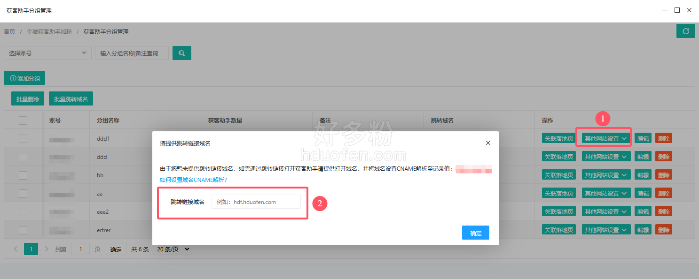The image size is (699, 279).
Task: Click the previous page arrow in pagination
Action: (16, 249)
